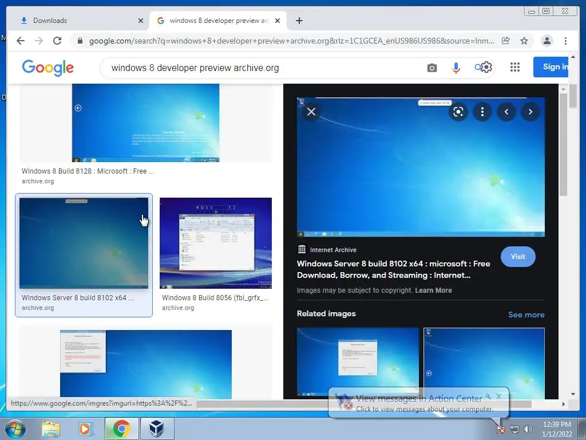Switch to the Downloads tab
This screenshot has width=586, height=440.
[78, 21]
